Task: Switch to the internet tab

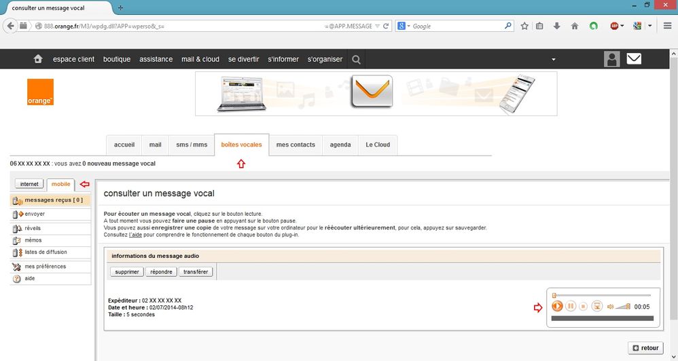Action: (x=29, y=184)
